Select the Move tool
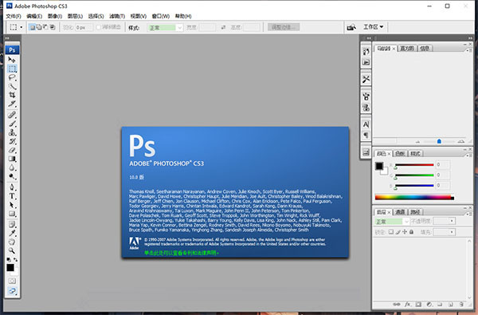Image resolution: width=478 pixels, height=315 pixels. pyautogui.click(x=12, y=60)
